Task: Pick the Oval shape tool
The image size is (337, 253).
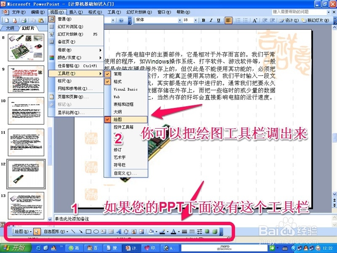Action: tap(96, 231)
